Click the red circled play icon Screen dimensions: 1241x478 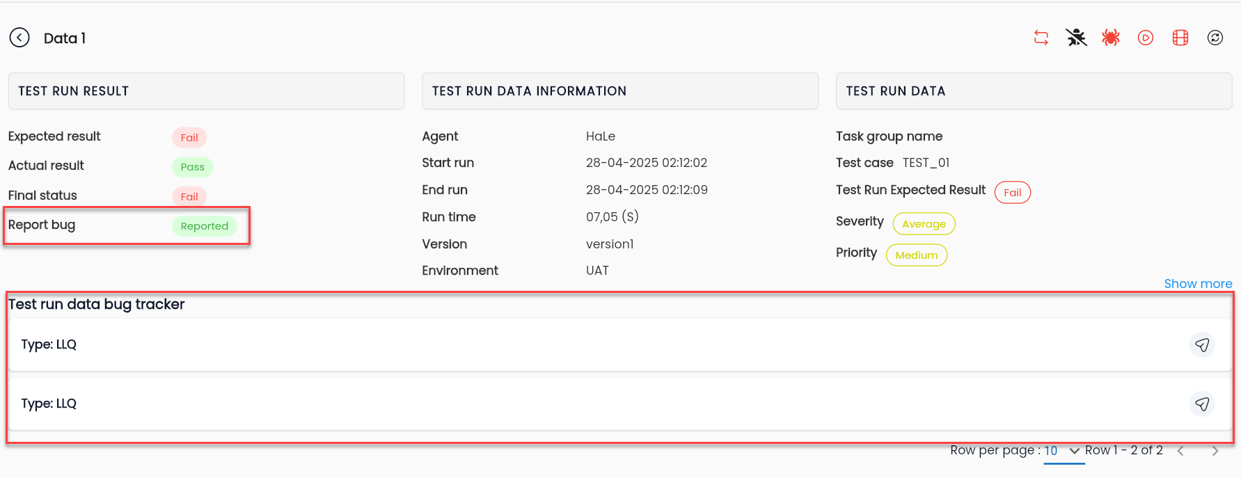point(1146,38)
